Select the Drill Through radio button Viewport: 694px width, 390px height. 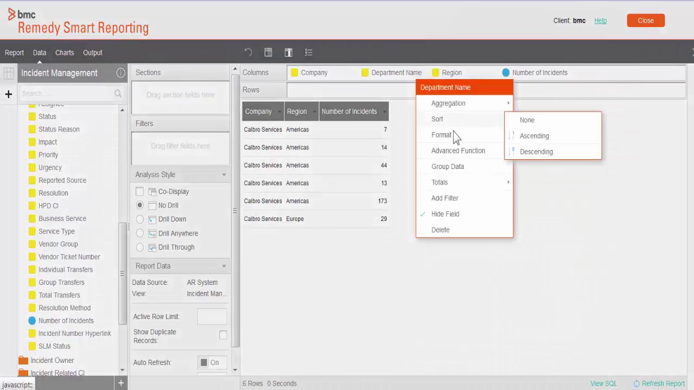pyautogui.click(x=140, y=248)
